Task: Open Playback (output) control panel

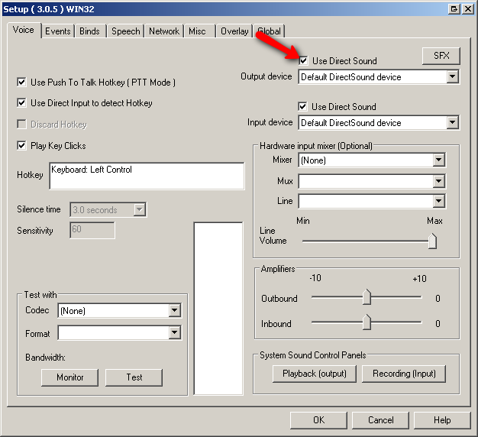Action: point(315,374)
